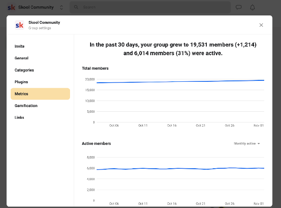The height and width of the screenshot is (208, 281).
Task: Click Active members line near Oct 16
Action: 172,169
